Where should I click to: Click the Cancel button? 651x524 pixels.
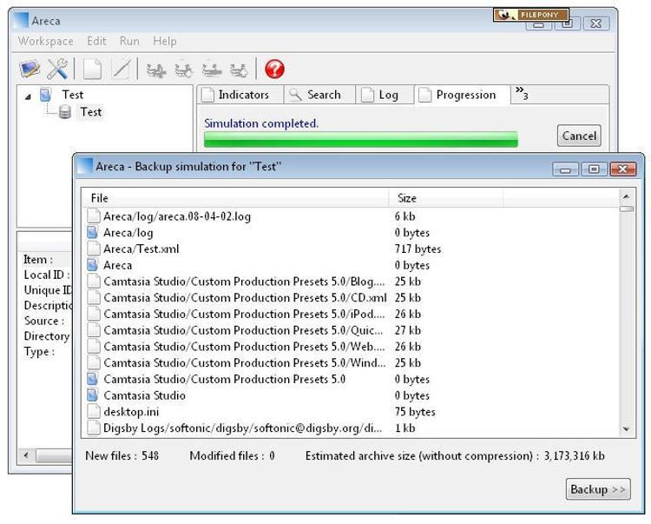coord(579,136)
